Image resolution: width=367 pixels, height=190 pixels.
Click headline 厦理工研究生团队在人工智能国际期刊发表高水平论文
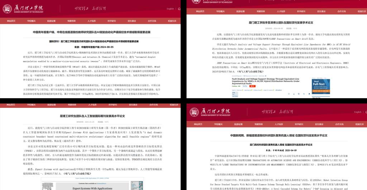[x=92, y=116]
